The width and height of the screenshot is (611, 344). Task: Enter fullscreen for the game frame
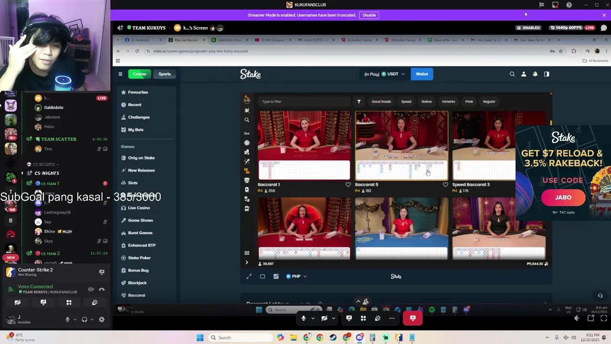point(249,276)
